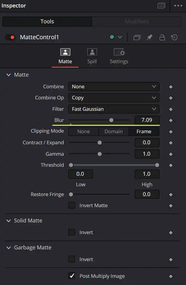This screenshot has height=285, width=186.
Task: Click the Threshold high handle
Action: click(157, 165)
